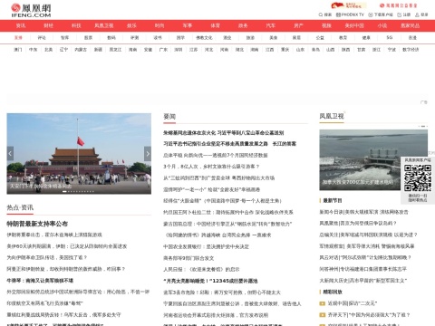
Task: Open the 热点·资讯 section heading
Action: (20, 207)
